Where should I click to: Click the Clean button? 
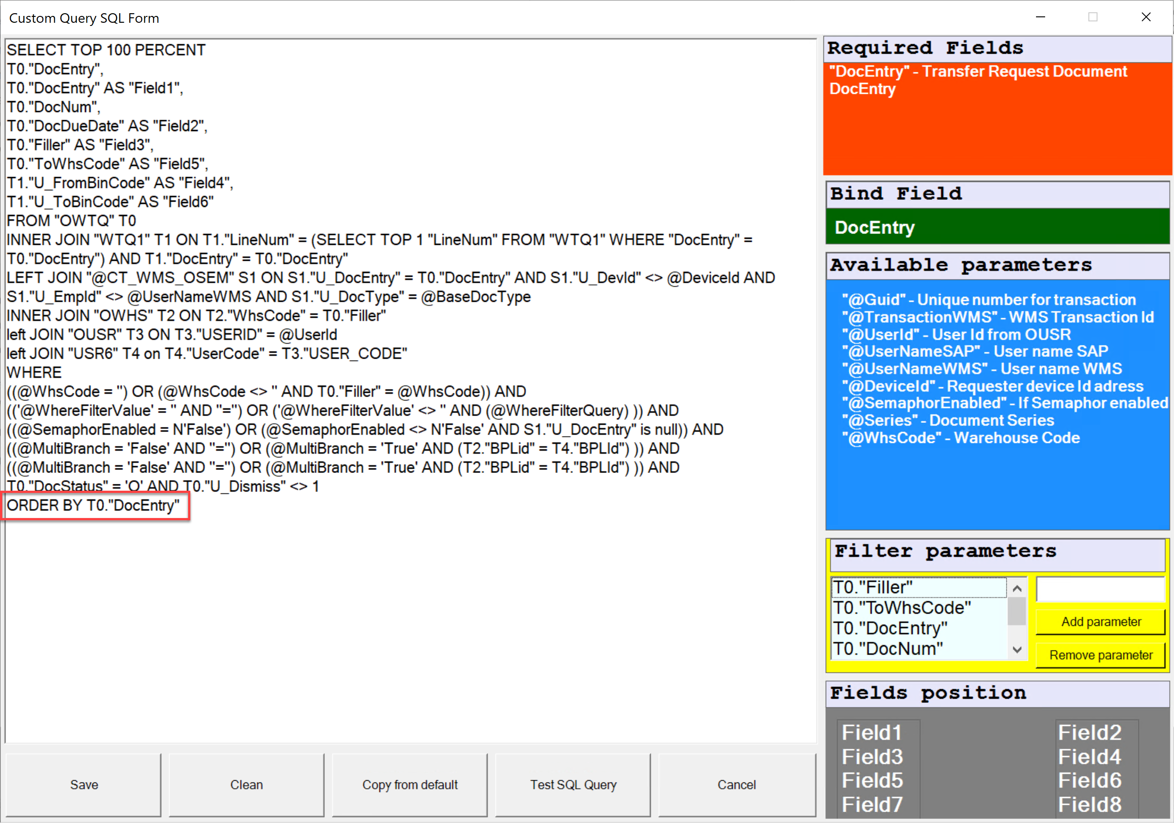(x=246, y=785)
